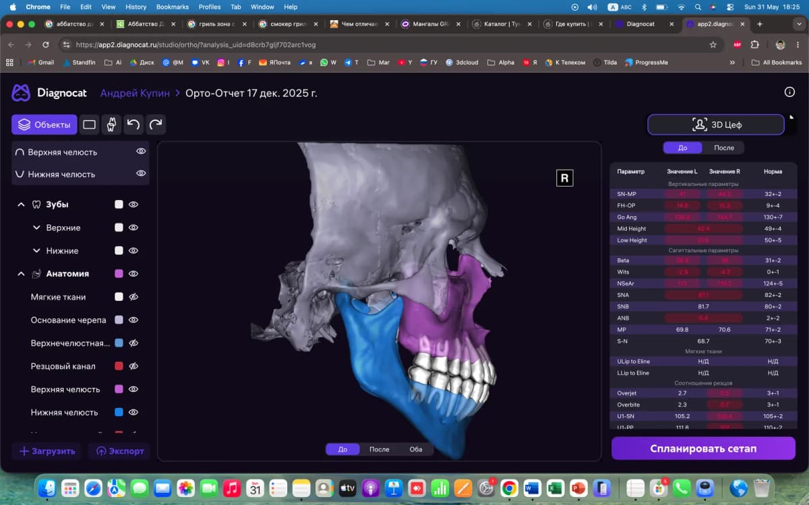Toggle visibility of the top Верхняя челюсть quick row
Viewport: 809px width, 505px height.
141,151
